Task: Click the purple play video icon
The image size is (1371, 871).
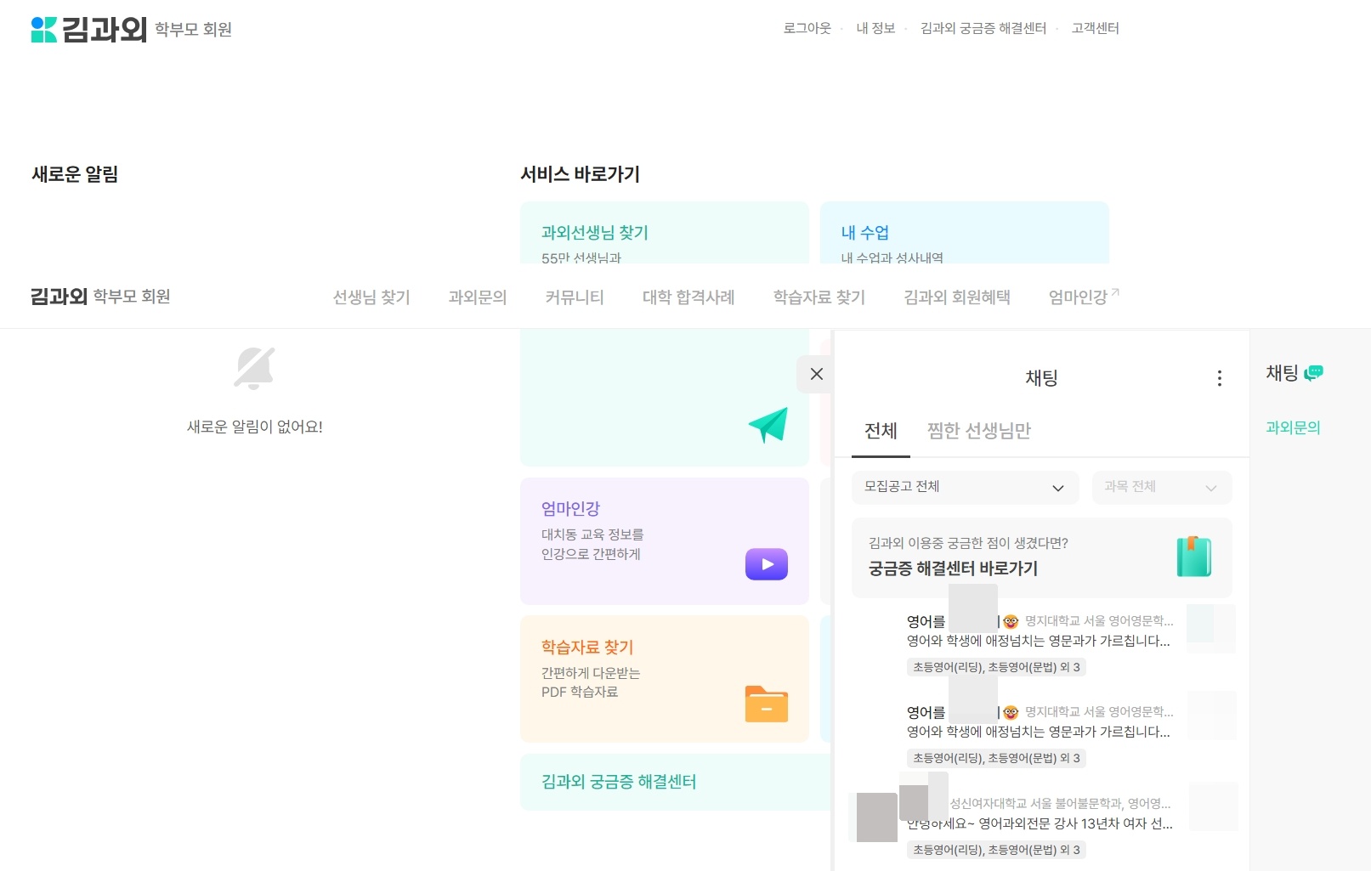Action: click(x=767, y=564)
